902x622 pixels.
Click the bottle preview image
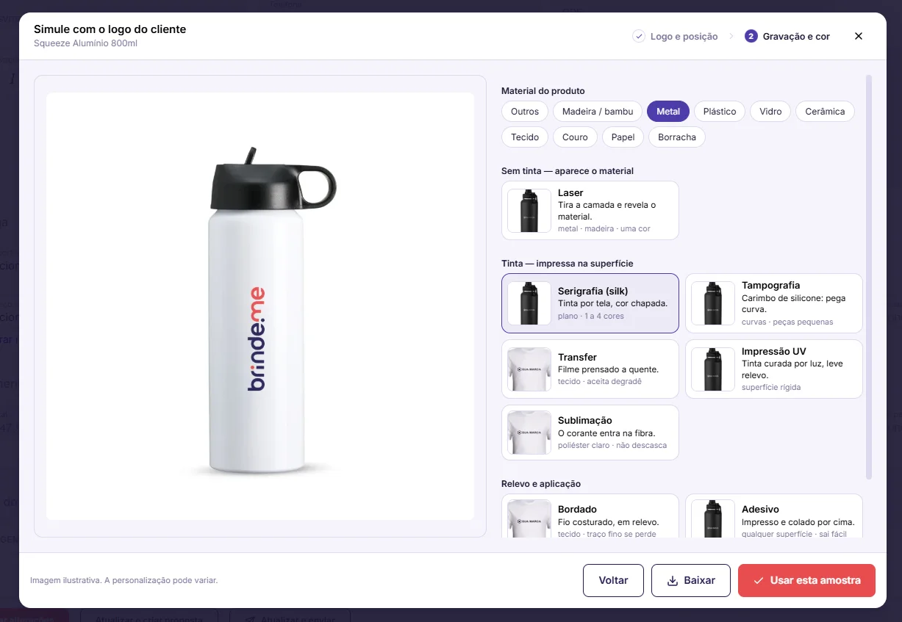[x=260, y=306]
